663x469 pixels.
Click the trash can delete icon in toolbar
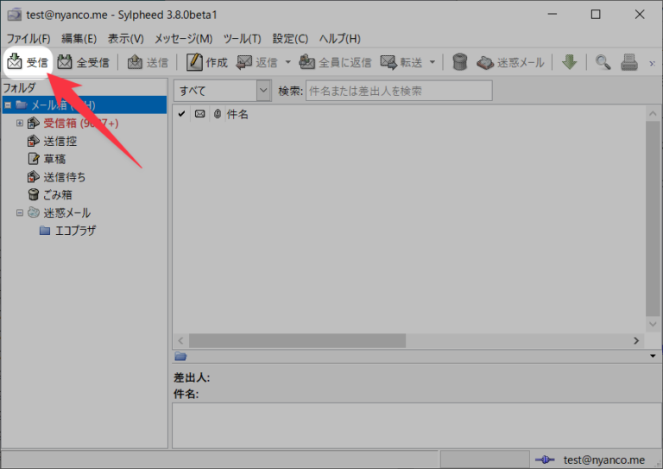click(x=460, y=62)
